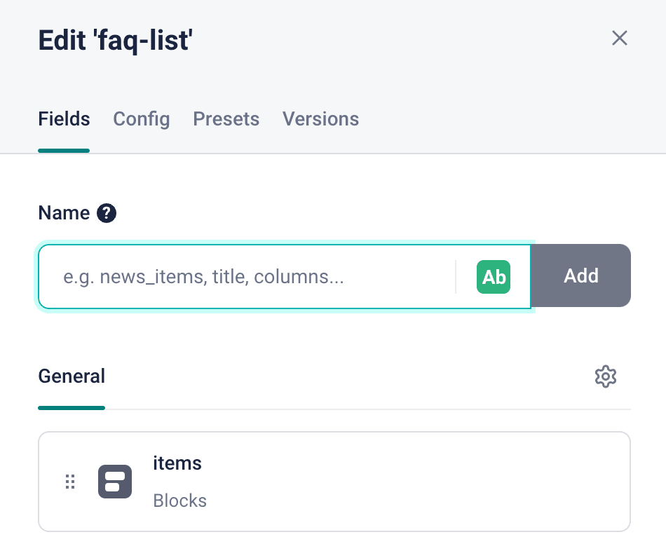Open the Config tab
Image resolution: width=666 pixels, height=558 pixels.
pyautogui.click(x=142, y=119)
